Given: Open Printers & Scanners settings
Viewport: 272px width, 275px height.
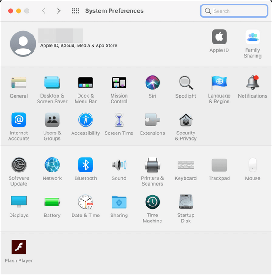Looking at the screenshot, I should pyautogui.click(x=152, y=165).
